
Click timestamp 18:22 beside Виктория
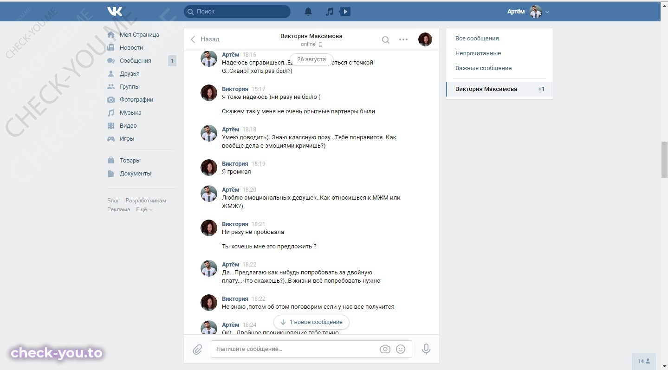(x=259, y=299)
